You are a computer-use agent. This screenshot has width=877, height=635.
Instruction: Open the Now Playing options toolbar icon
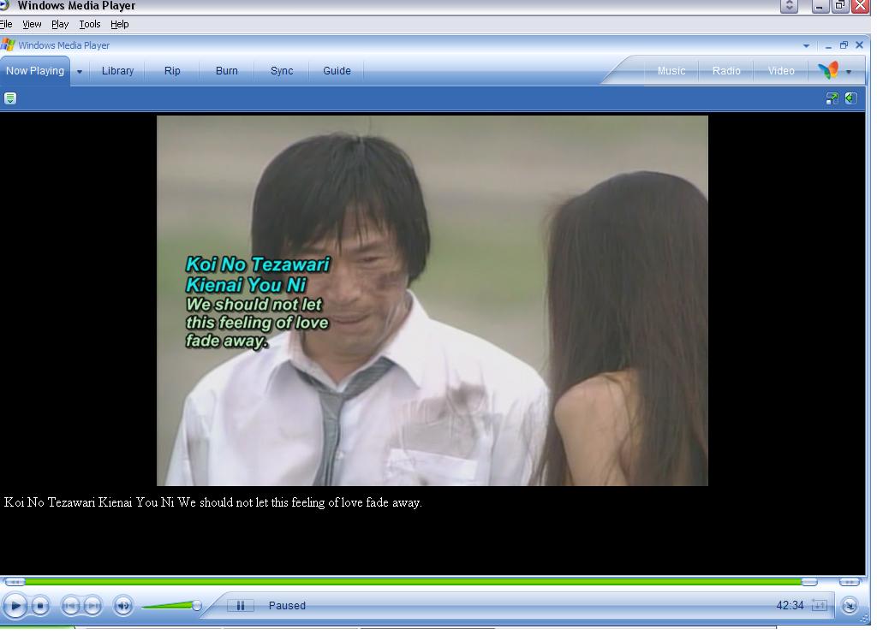[10, 98]
